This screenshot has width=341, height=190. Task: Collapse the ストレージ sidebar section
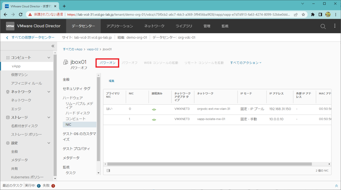[49, 117]
